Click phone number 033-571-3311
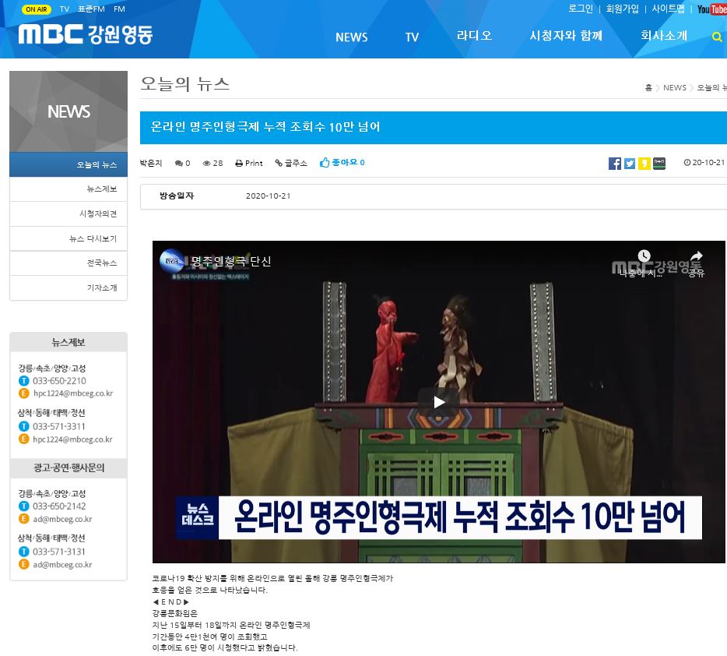This screenshot has width=727, height=656. pos(59,426)
